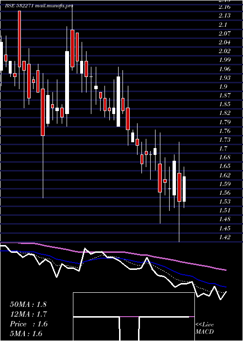Click the BSE 532271 chart title text
The image size is (243, 341).
click(19, 6)
